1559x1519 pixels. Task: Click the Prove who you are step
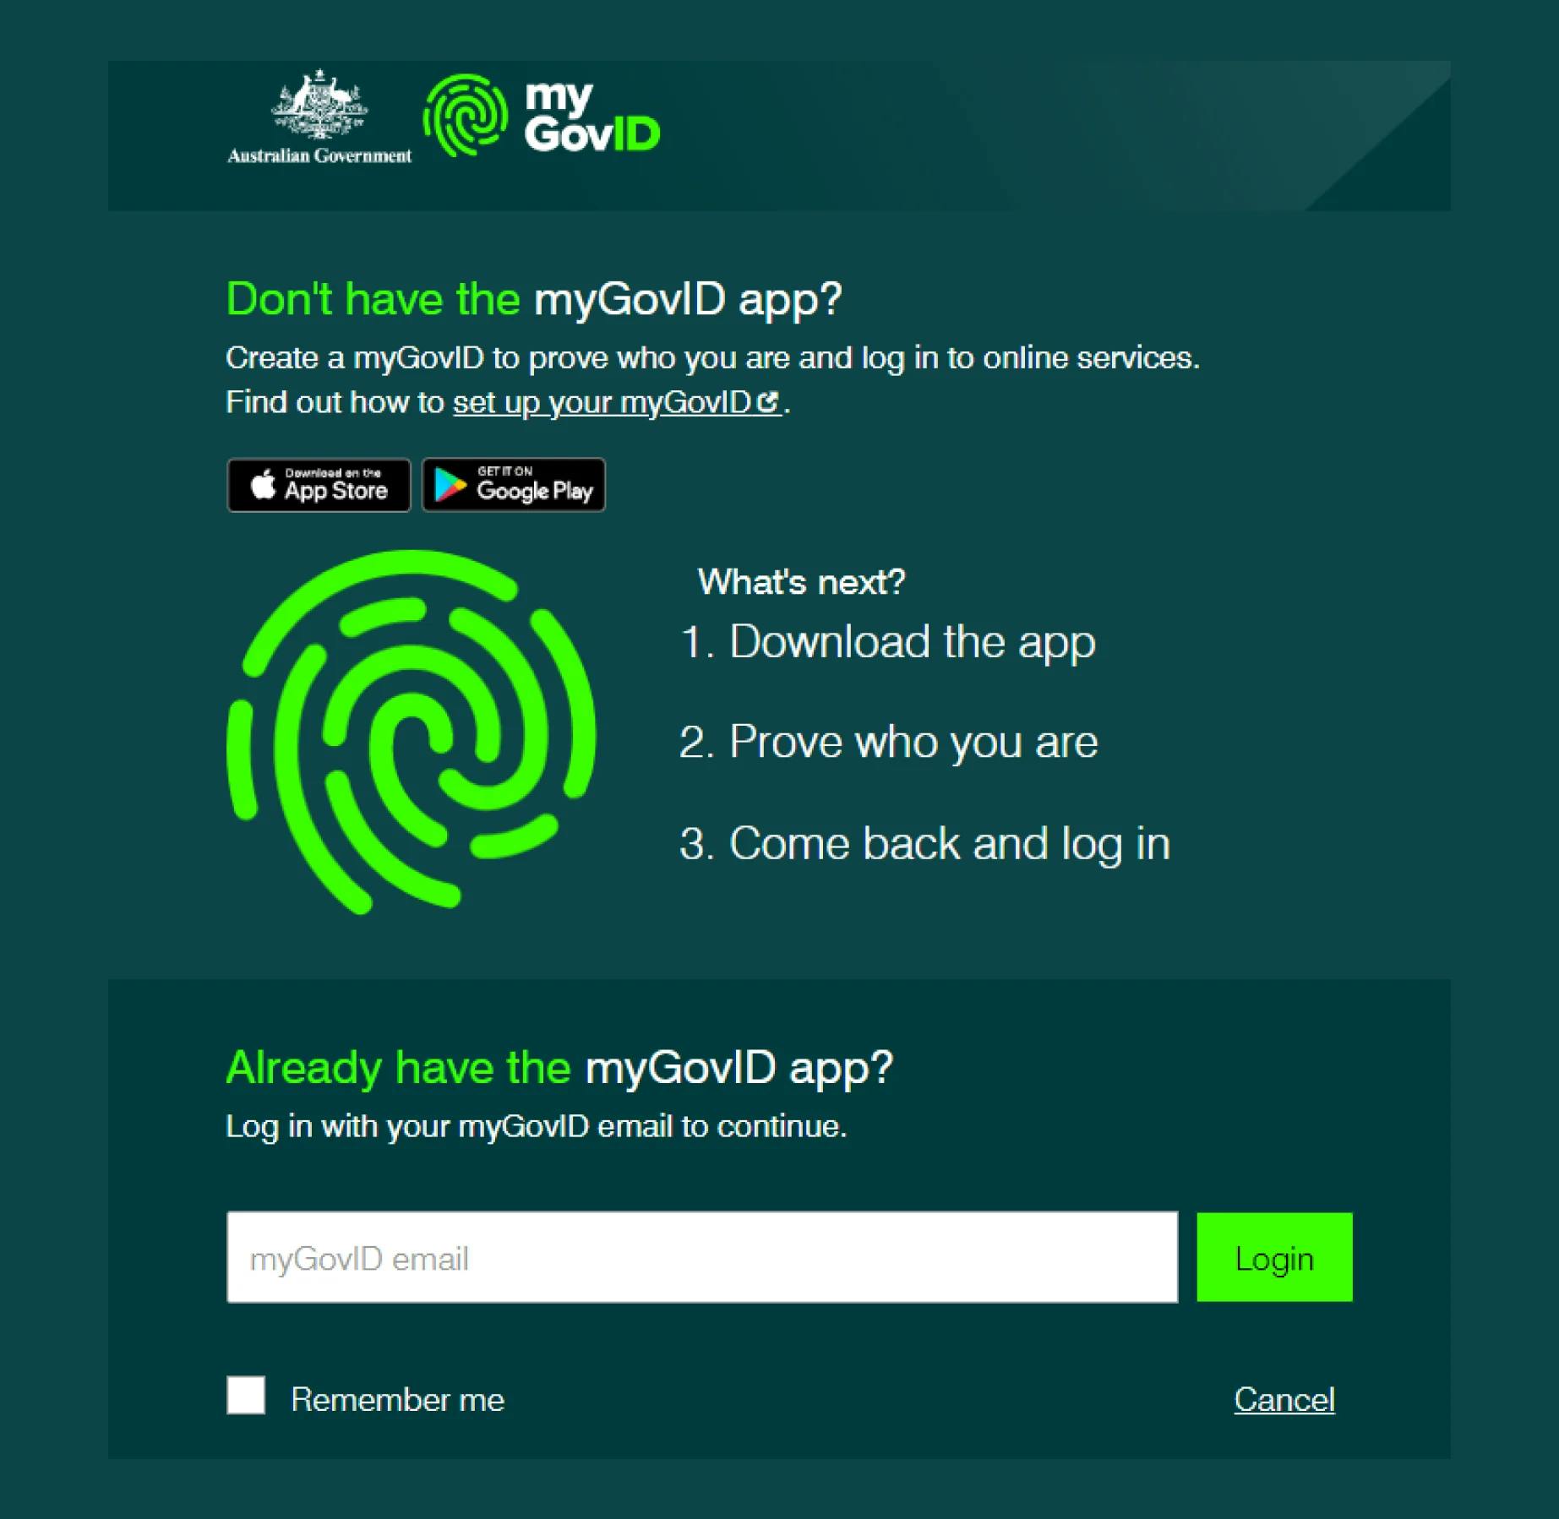click(888, 742)
